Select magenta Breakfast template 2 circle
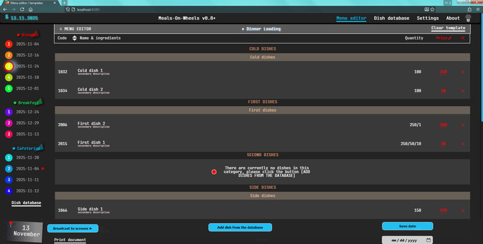 [x=9, y=123]
